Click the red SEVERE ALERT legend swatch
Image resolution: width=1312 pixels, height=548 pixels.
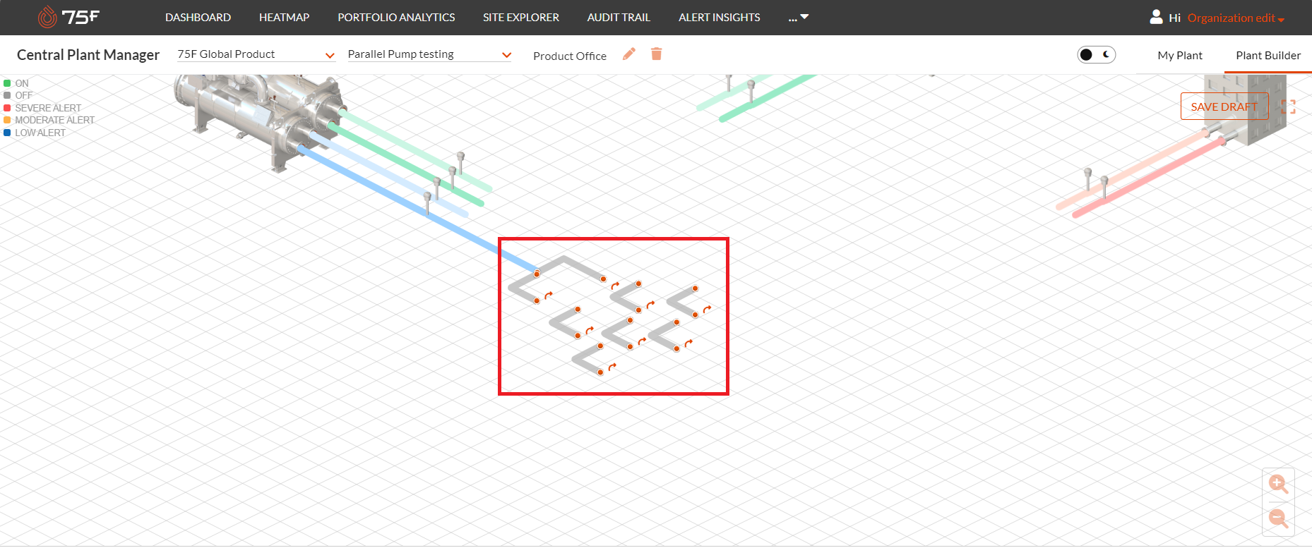point(7,108)
